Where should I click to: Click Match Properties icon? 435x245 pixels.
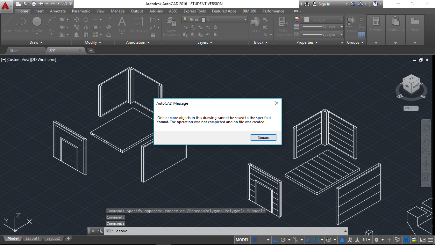pyautogui.click(x=284, y=27)
